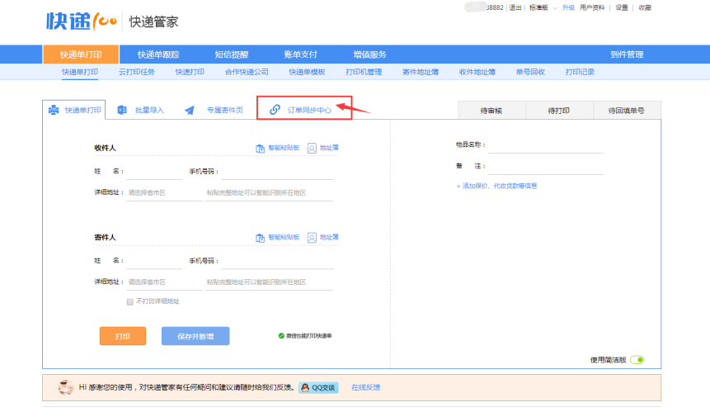Viewport: 710px width, 412px height.
Task: Expand 添加保价、代收货款等信息 section
Action: click(496, 186)
